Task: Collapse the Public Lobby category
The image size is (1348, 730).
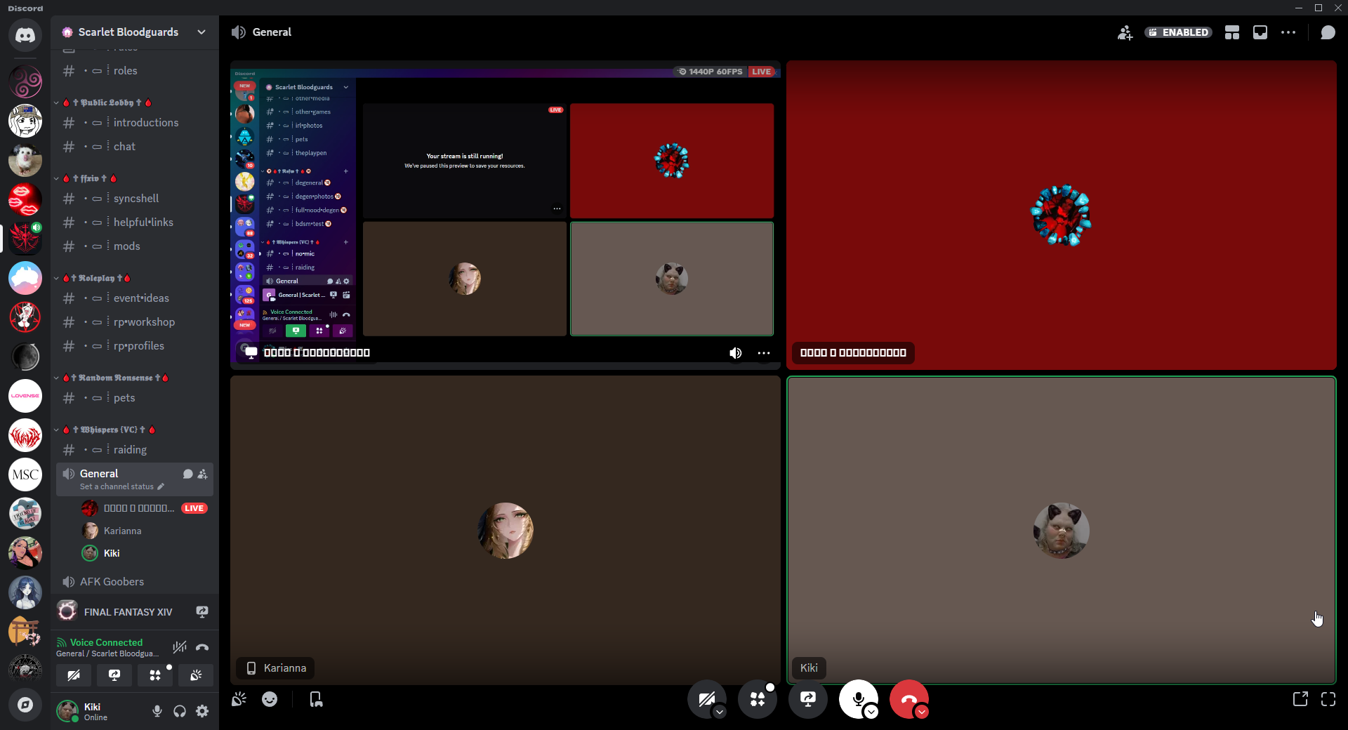Action: click(x=105, y=102)
